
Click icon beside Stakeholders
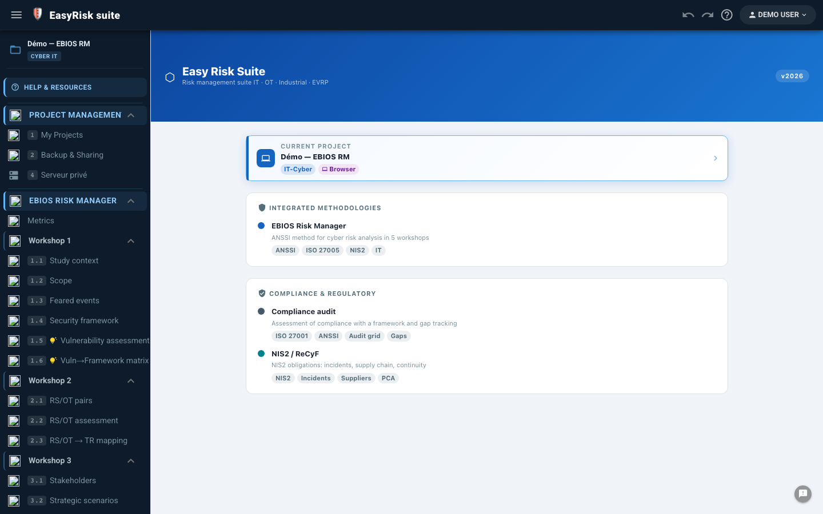click(x=14, y=481)
